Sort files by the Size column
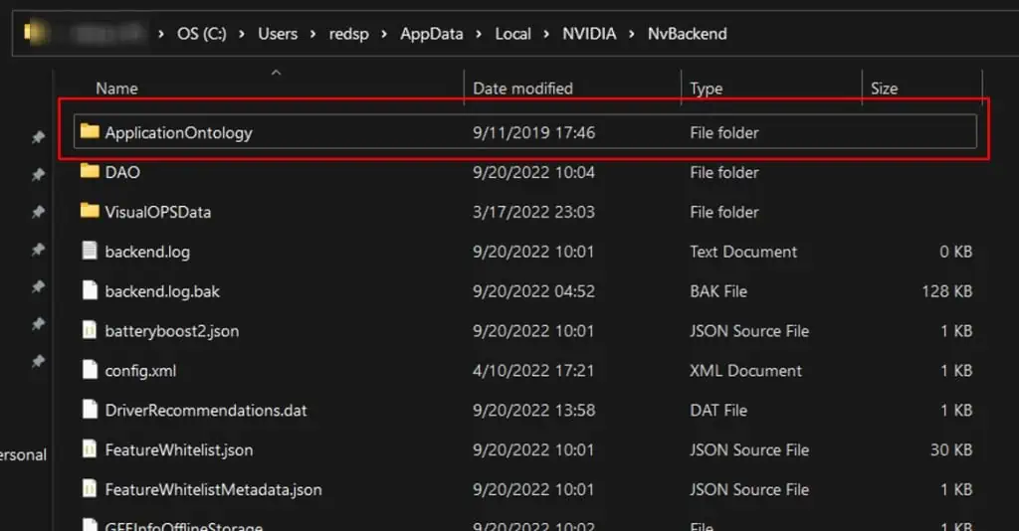Viewport: 1019px width, 531px height. (884, 88)
